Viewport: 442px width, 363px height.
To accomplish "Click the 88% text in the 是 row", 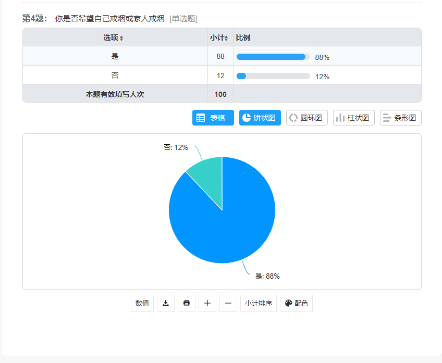I will coord(322,57).
